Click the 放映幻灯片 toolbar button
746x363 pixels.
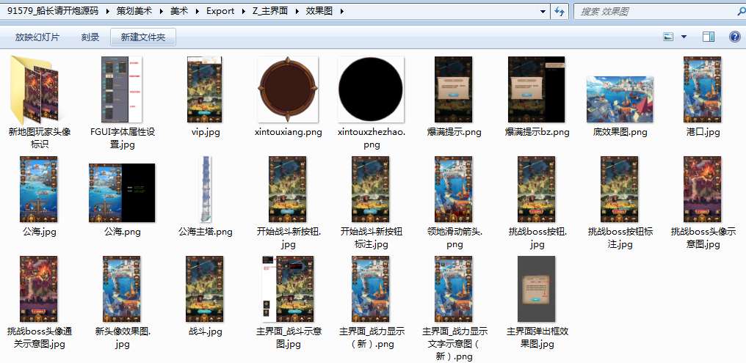tap(37, 37)
